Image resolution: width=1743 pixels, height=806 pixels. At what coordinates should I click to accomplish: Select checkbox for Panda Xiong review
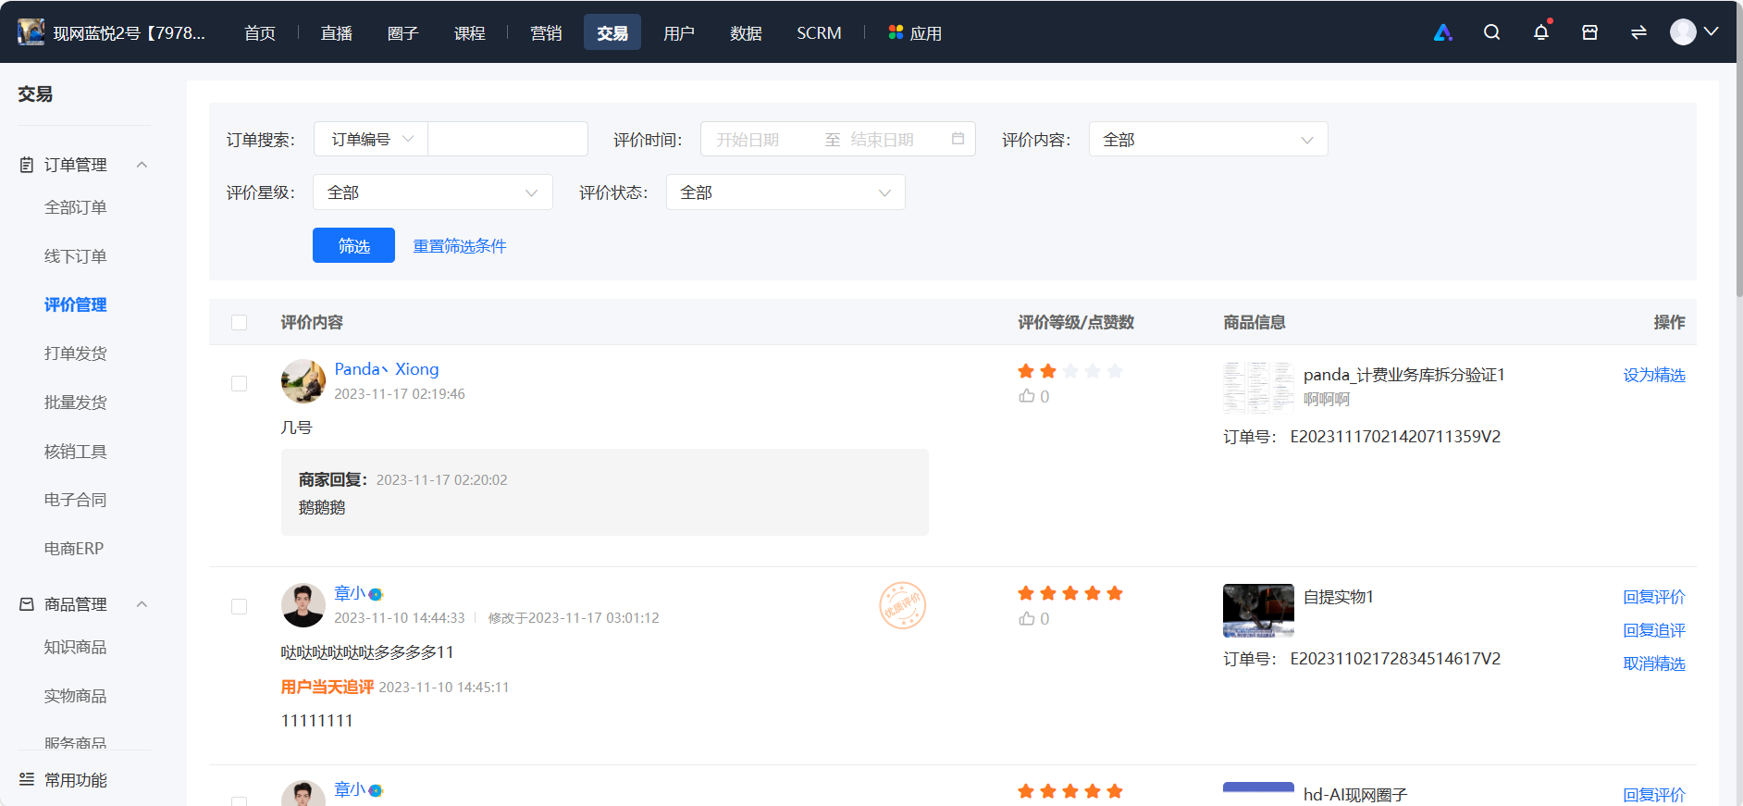240,383
